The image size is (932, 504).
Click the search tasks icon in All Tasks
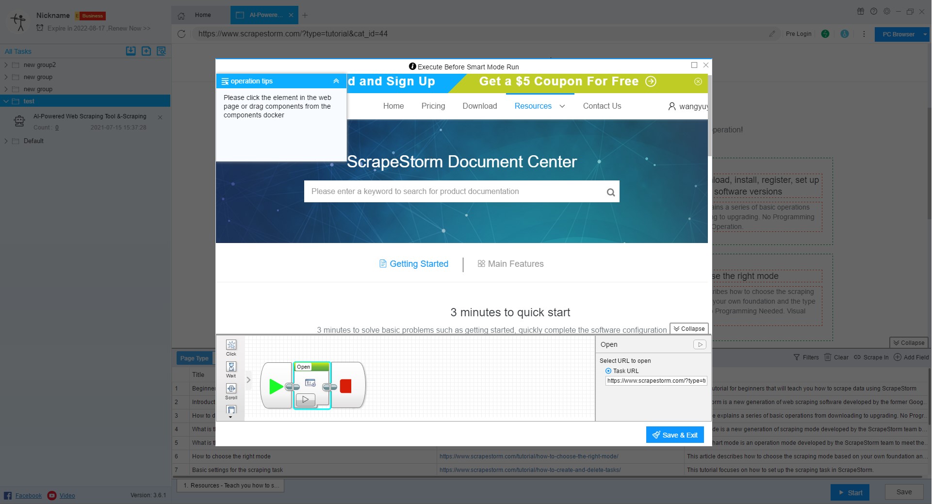point(161,51)
